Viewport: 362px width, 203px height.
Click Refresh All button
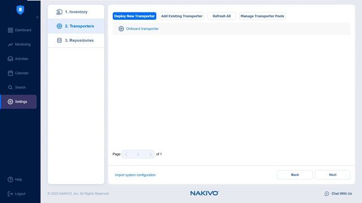coord(222,16)
